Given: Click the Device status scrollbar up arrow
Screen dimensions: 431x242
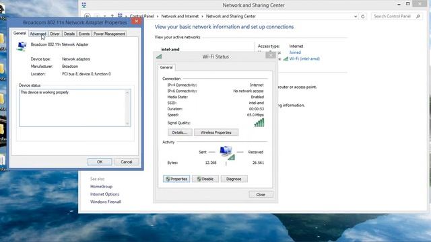Looking at the screenshot, I should click(127, 93).
